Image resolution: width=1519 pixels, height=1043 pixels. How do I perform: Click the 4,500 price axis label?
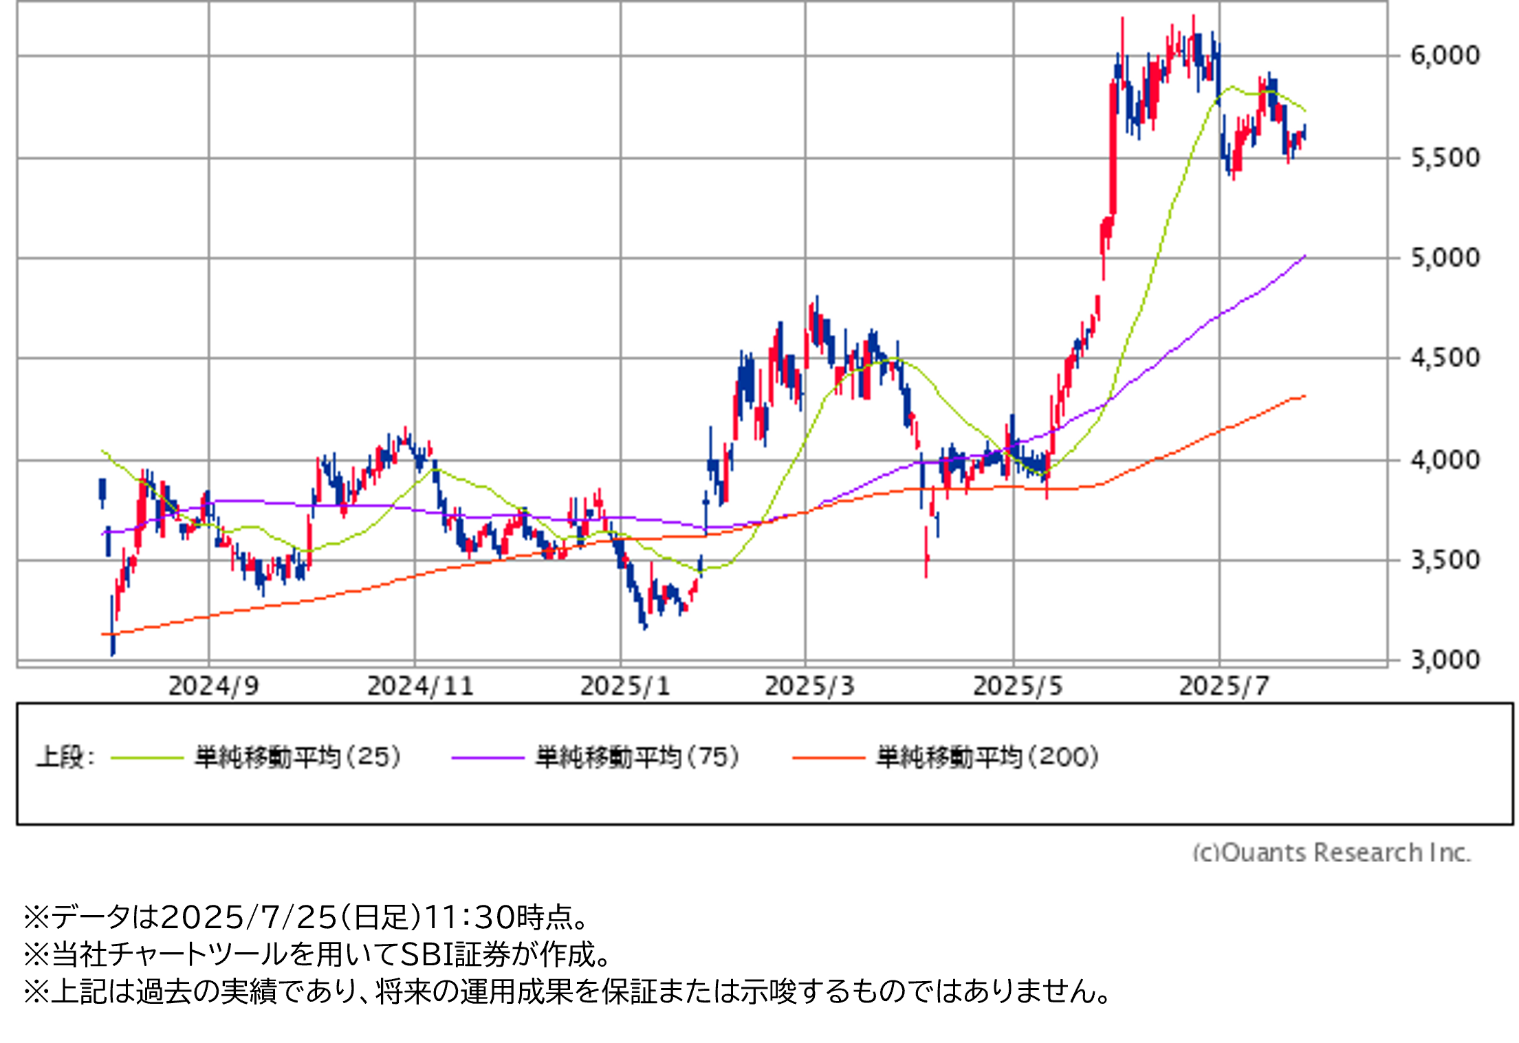pyautogui.click(x=1445, y=358)
